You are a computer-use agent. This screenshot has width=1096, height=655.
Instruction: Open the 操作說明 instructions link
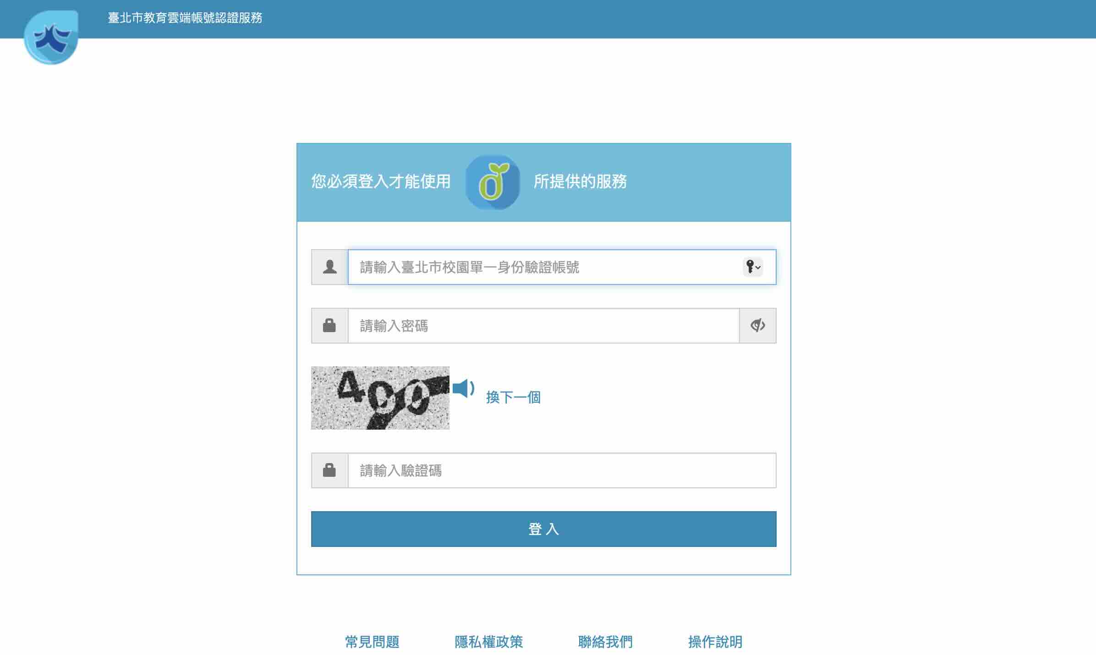pyautogui.click(x=715, y=642)
